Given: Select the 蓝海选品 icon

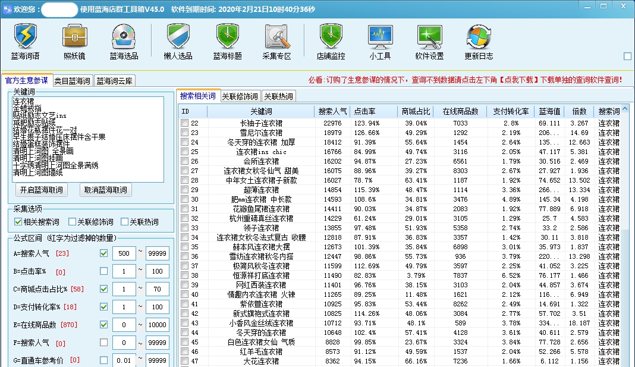Looking at the screenshot, I should coord(122,42).
